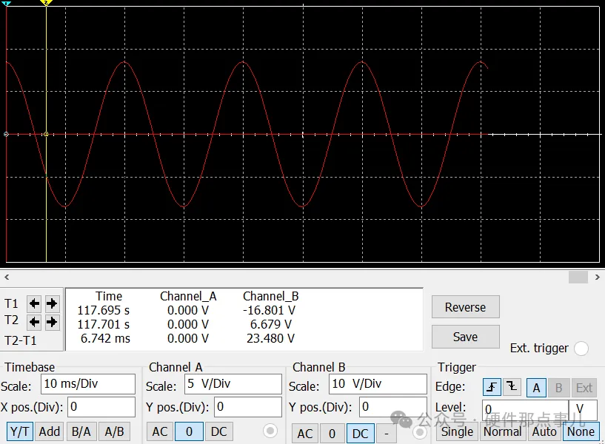Move cursor T1 left with arrow
The height and width of the screenshot is (444, 605).
click(34, 303)
